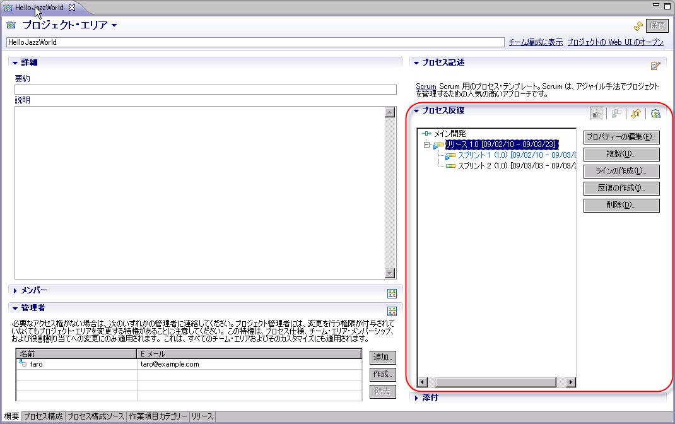Click the orange up-down arrows icon in プロセス反復
The height and width of the screenshot is (424, 675).
pos(636,114)
